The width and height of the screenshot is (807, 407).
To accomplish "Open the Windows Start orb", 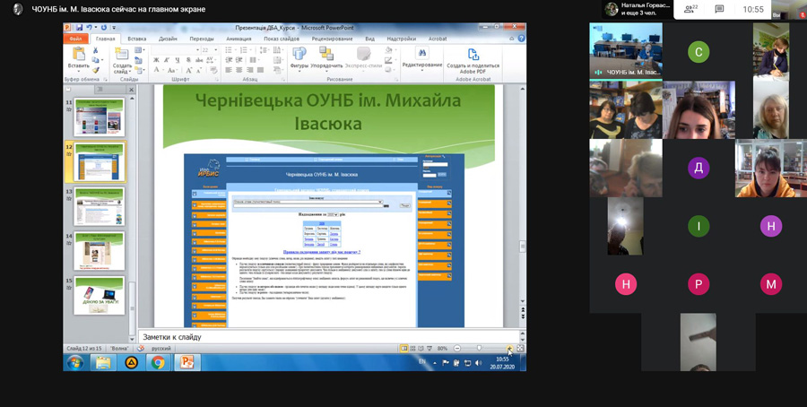I will pyautogui.click(x=75, y=363).
